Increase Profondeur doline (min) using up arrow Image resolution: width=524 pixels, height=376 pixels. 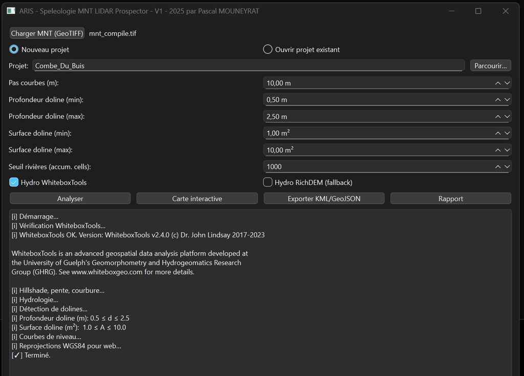tap(498, 100)
